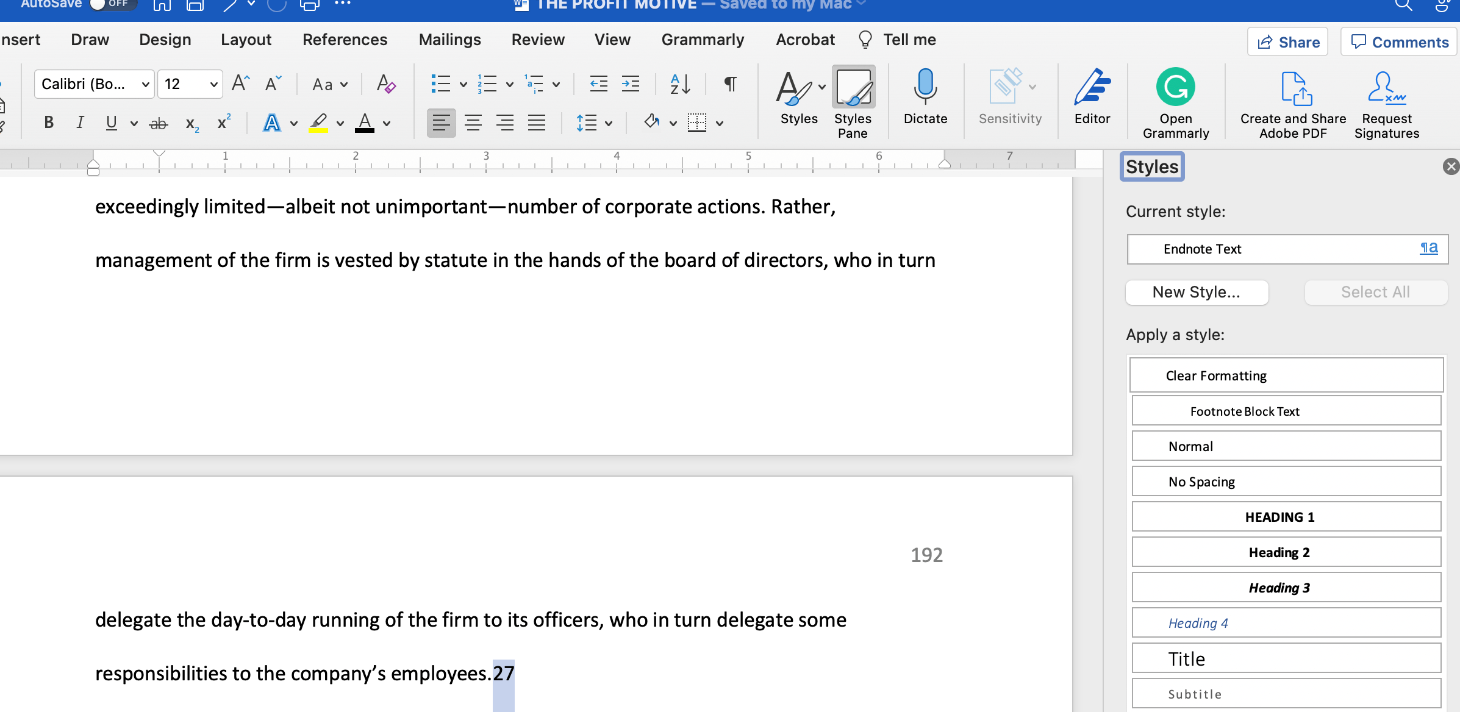The image size is (1460, 712).
Task: Click the Tell me search field
Action: [x=896, y=40]
